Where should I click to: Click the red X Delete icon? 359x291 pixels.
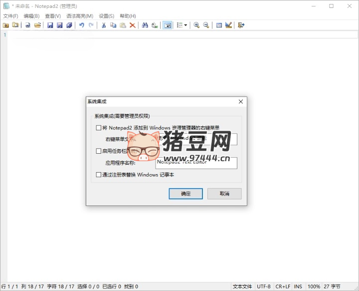coord(132,25)
